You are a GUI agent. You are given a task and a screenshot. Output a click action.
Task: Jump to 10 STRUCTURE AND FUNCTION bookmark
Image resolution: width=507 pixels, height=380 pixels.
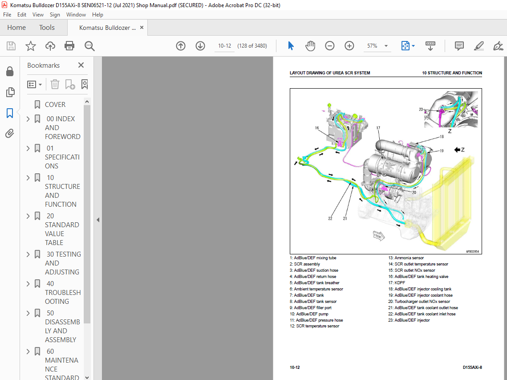coord(62,191)
